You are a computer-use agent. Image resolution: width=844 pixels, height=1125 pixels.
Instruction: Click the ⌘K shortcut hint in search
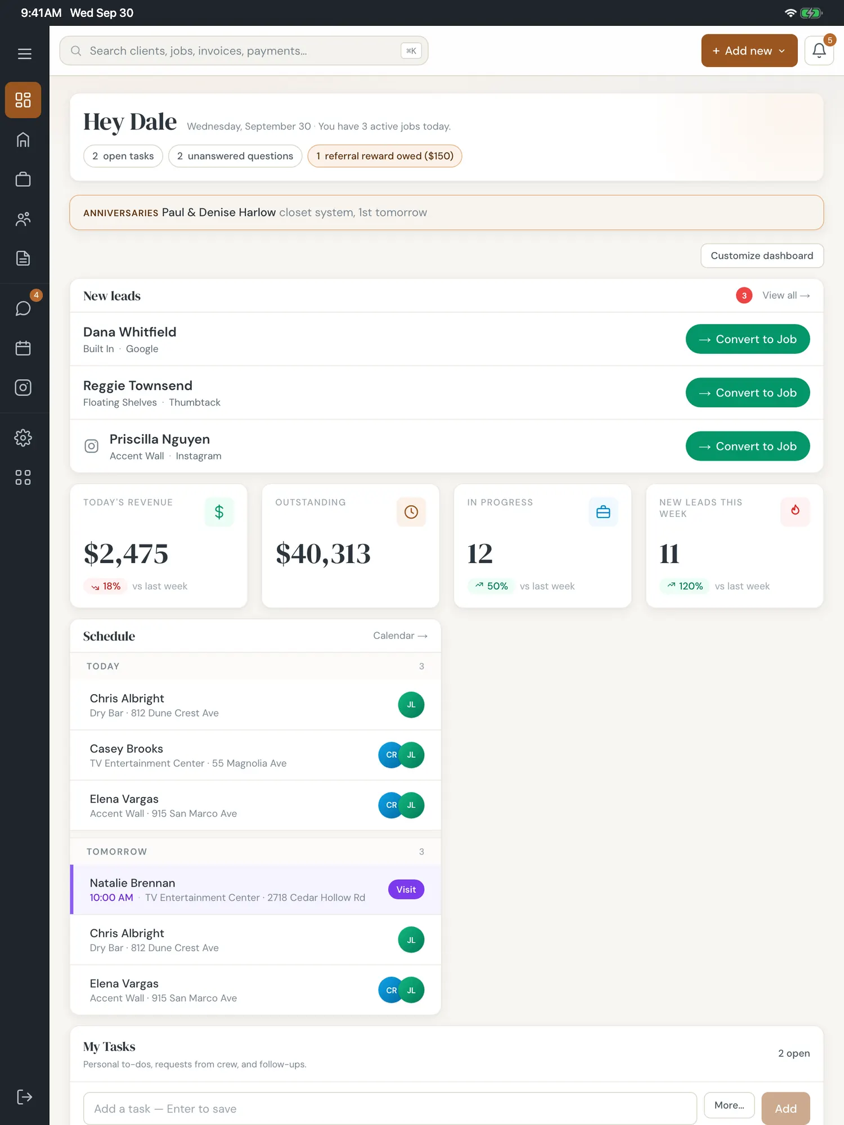[411, 51]
